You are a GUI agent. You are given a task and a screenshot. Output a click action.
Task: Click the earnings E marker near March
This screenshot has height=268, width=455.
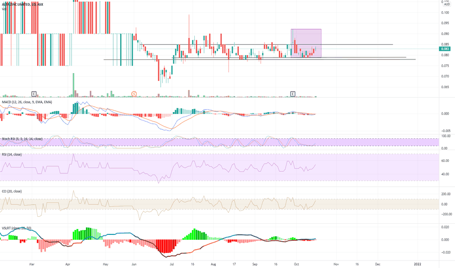tap(34, 94)
